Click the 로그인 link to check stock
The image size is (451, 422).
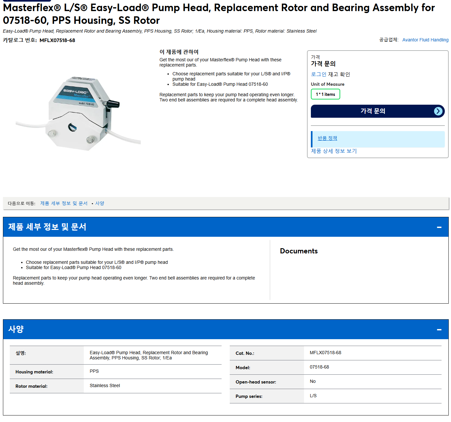point(318,74)
